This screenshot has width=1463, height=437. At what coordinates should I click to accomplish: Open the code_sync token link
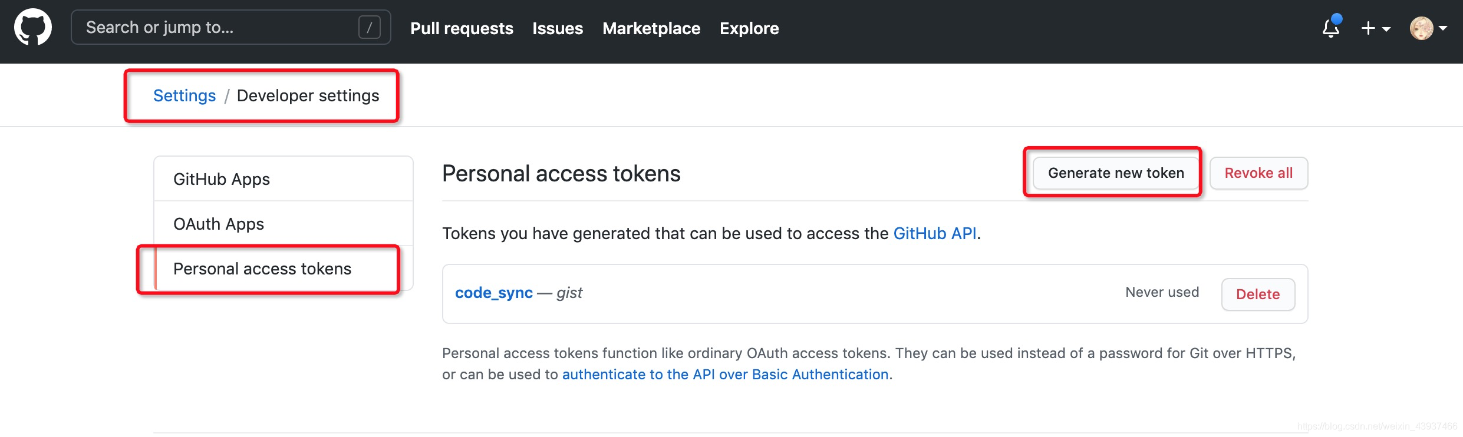point(494,293)
